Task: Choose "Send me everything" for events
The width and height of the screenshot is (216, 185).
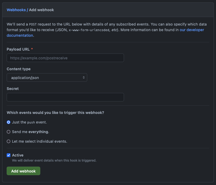Action: [x=8, y=131]
